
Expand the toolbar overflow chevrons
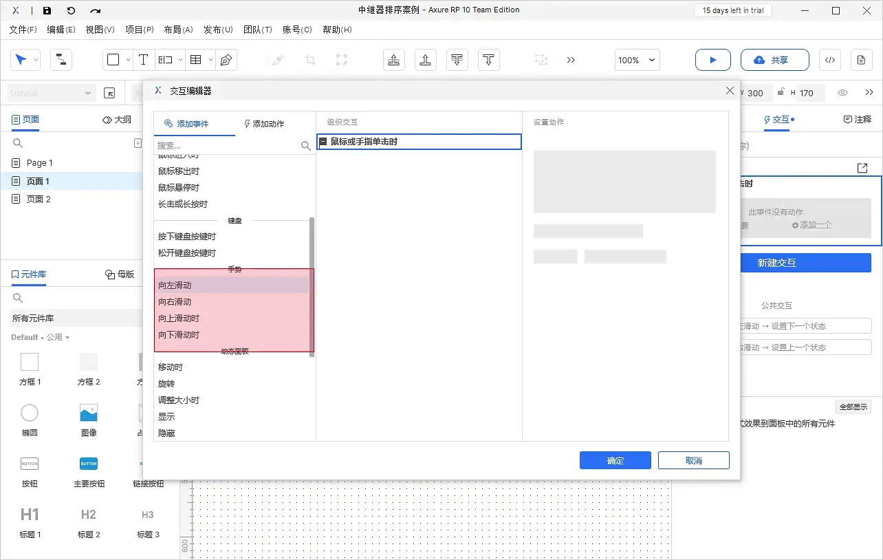point(571,60)
